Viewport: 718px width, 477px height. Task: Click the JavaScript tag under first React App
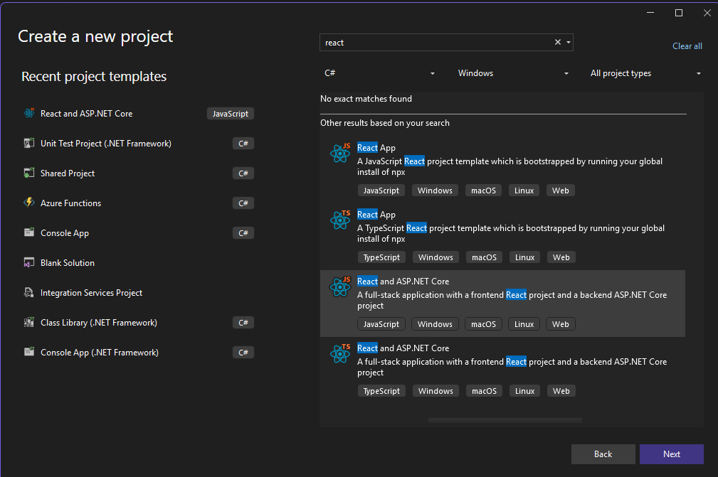point(381,191)
